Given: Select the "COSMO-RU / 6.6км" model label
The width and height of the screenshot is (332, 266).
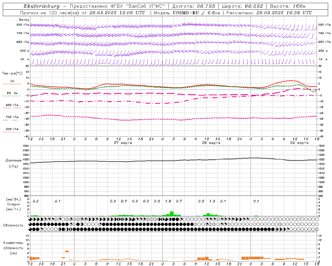Looking at the screenshot, I should [x=197, y=13].
